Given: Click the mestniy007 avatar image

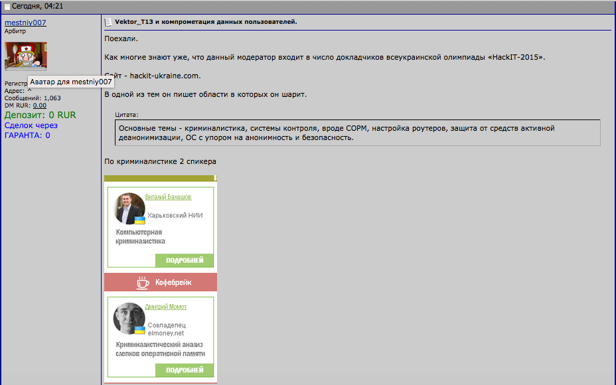Looking at the screenshot, I should [x=25, y=56].
